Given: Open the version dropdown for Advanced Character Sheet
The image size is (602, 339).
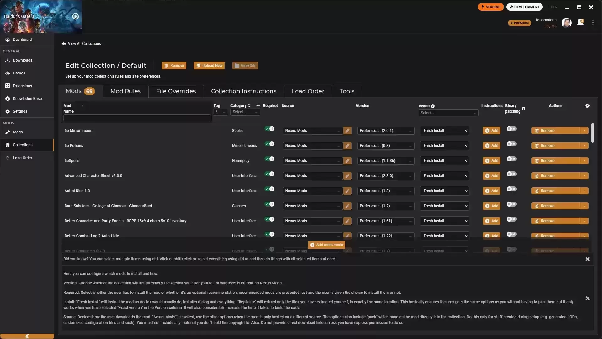Looking at the screenshot, I should pos(386,176).
